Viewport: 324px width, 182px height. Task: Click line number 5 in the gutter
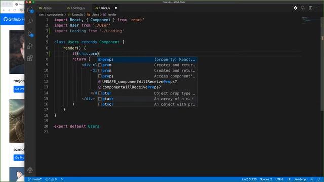[47, 42]
